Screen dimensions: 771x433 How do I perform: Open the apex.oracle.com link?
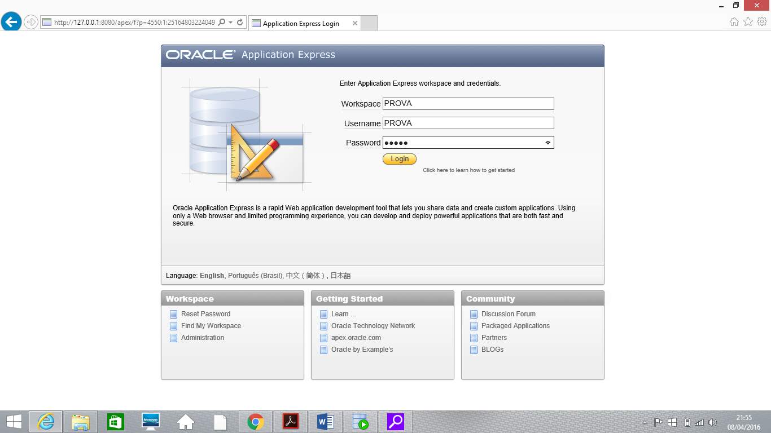(356, 338)
